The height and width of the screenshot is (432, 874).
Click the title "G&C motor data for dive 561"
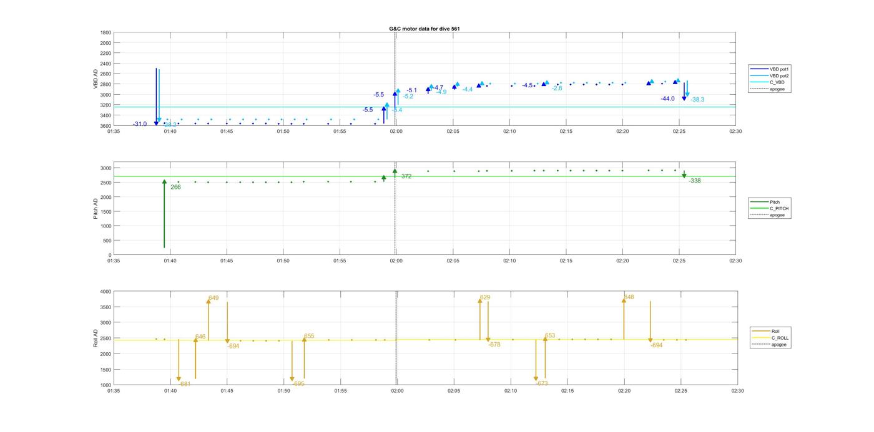click(x=425, y=29)
